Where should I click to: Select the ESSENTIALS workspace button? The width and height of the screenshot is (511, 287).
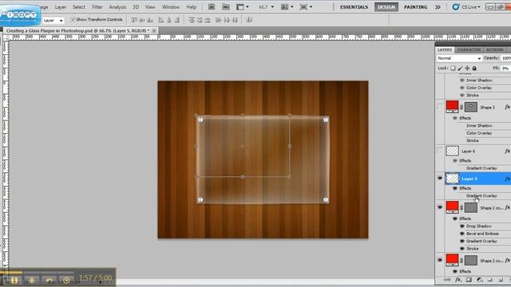tap(354, 7)
